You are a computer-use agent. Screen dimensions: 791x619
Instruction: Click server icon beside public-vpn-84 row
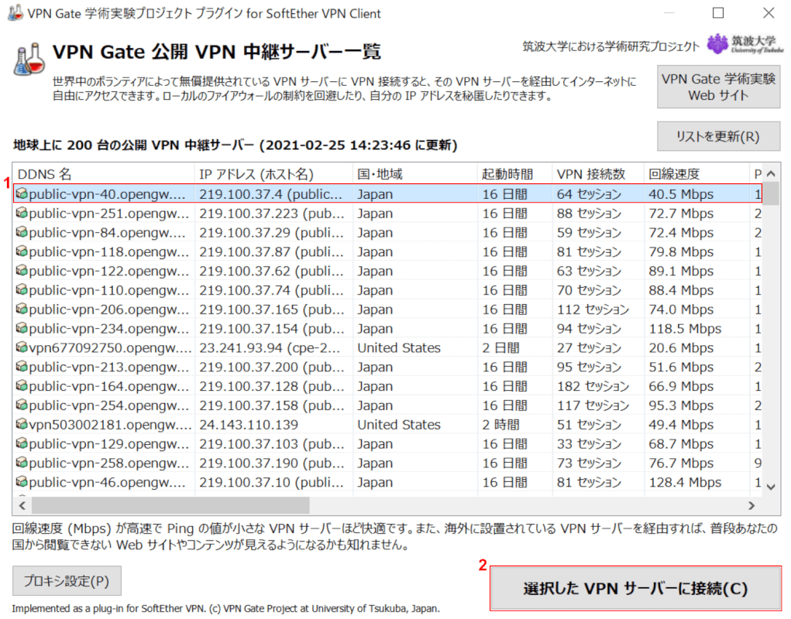(22, 233)
